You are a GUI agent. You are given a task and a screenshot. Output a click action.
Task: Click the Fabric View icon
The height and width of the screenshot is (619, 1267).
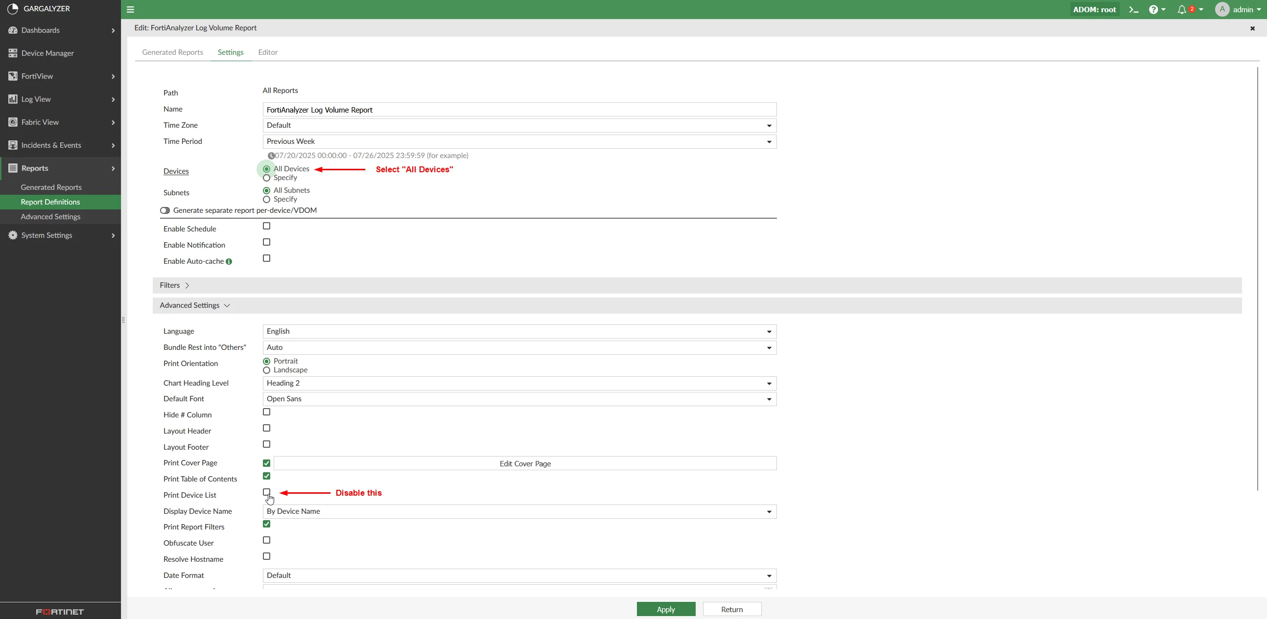(13, 122)
